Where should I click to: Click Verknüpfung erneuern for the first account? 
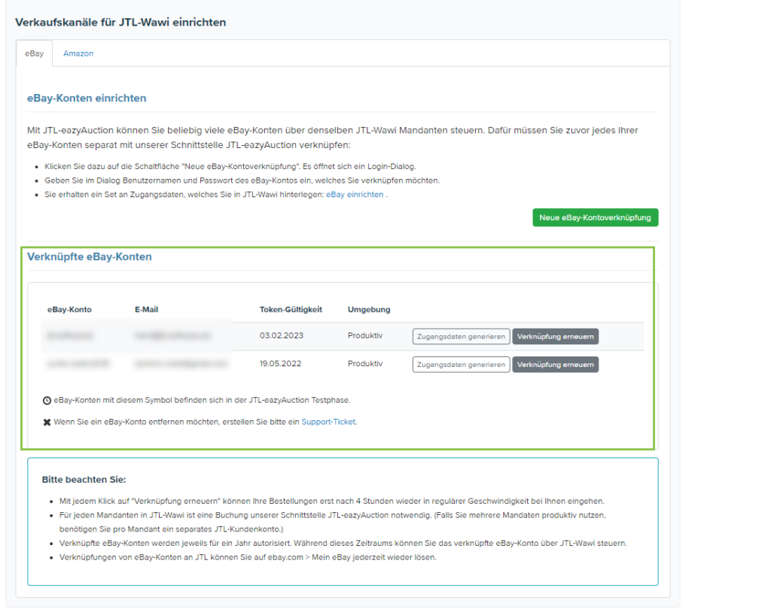(556, 336)
